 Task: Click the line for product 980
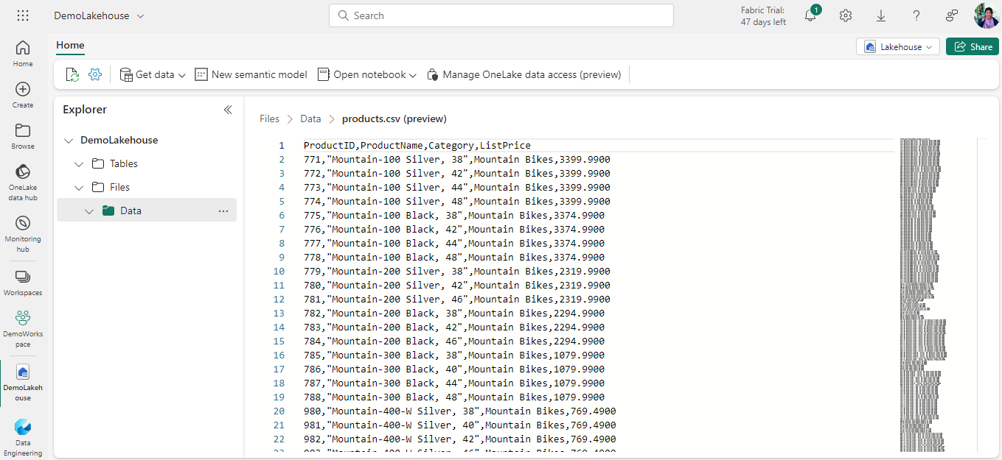click(460, 411)
